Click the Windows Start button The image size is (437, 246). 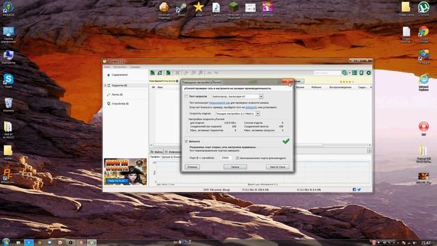coord(5,242)
